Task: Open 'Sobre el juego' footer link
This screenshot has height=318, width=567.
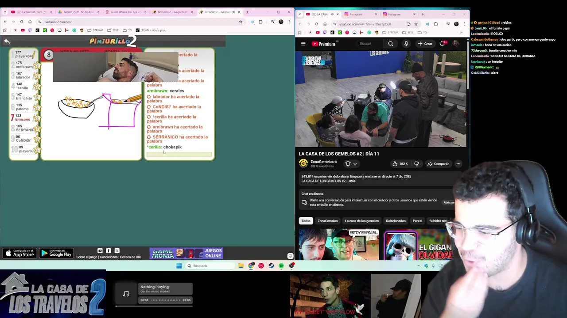Action: 86,257
